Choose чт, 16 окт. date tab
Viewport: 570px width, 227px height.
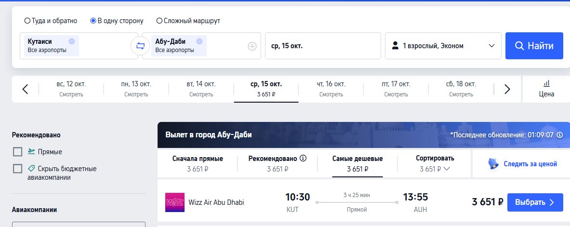(331, 89)
